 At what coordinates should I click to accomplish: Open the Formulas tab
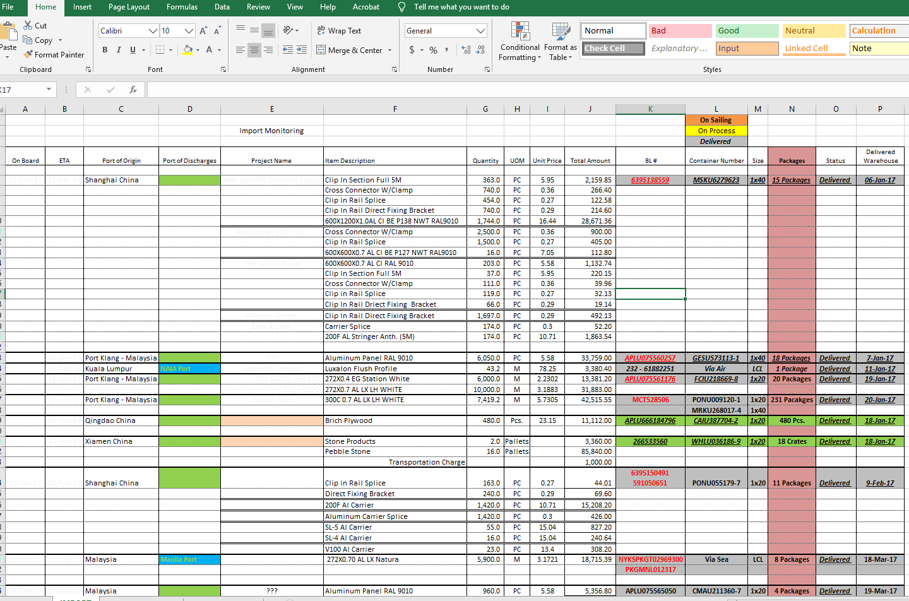coord(182,7)
